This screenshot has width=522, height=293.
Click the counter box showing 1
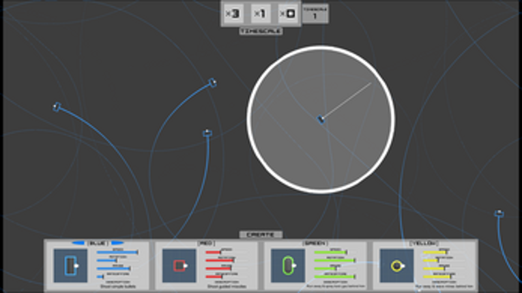coord(315,14)
